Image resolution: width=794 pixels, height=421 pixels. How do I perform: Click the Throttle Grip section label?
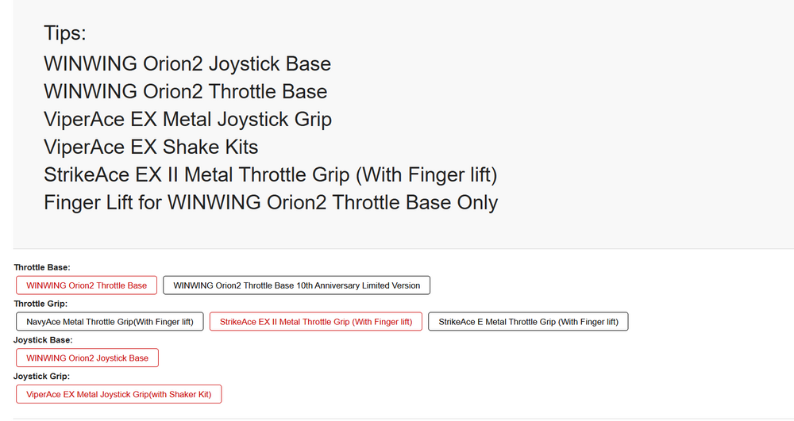coord(40,304)
